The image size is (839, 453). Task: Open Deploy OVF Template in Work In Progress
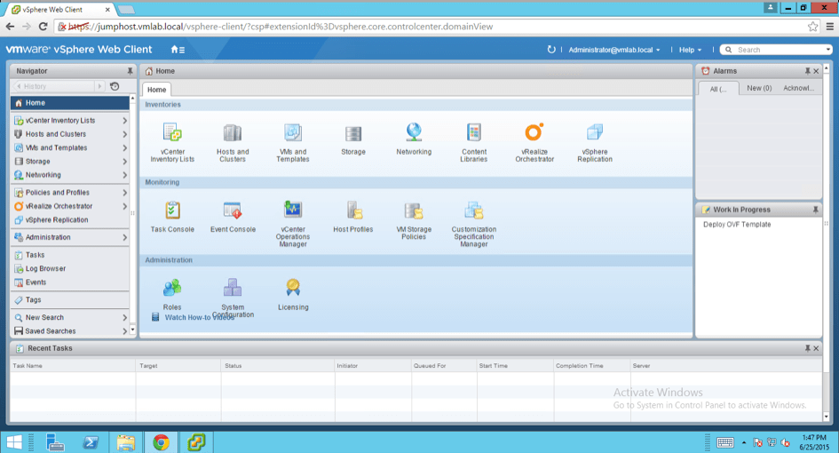coord(737,225)
